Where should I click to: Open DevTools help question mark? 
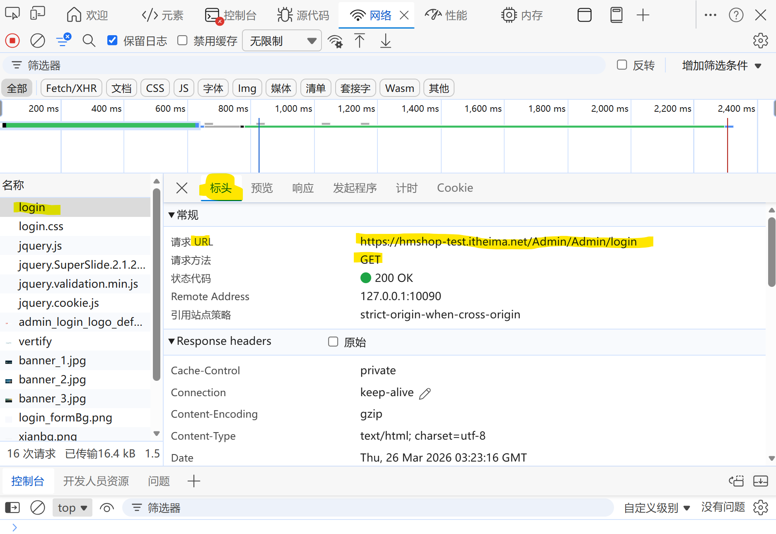click(x=736, y=15)
